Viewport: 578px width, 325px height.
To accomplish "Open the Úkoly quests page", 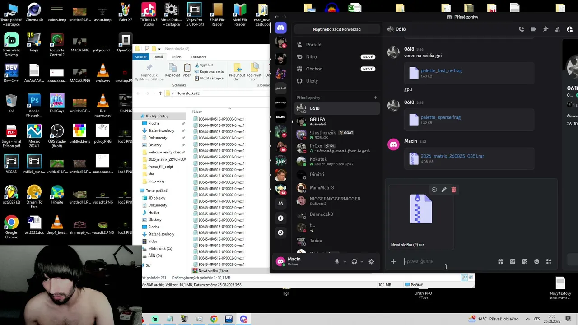I will (337, 81).
